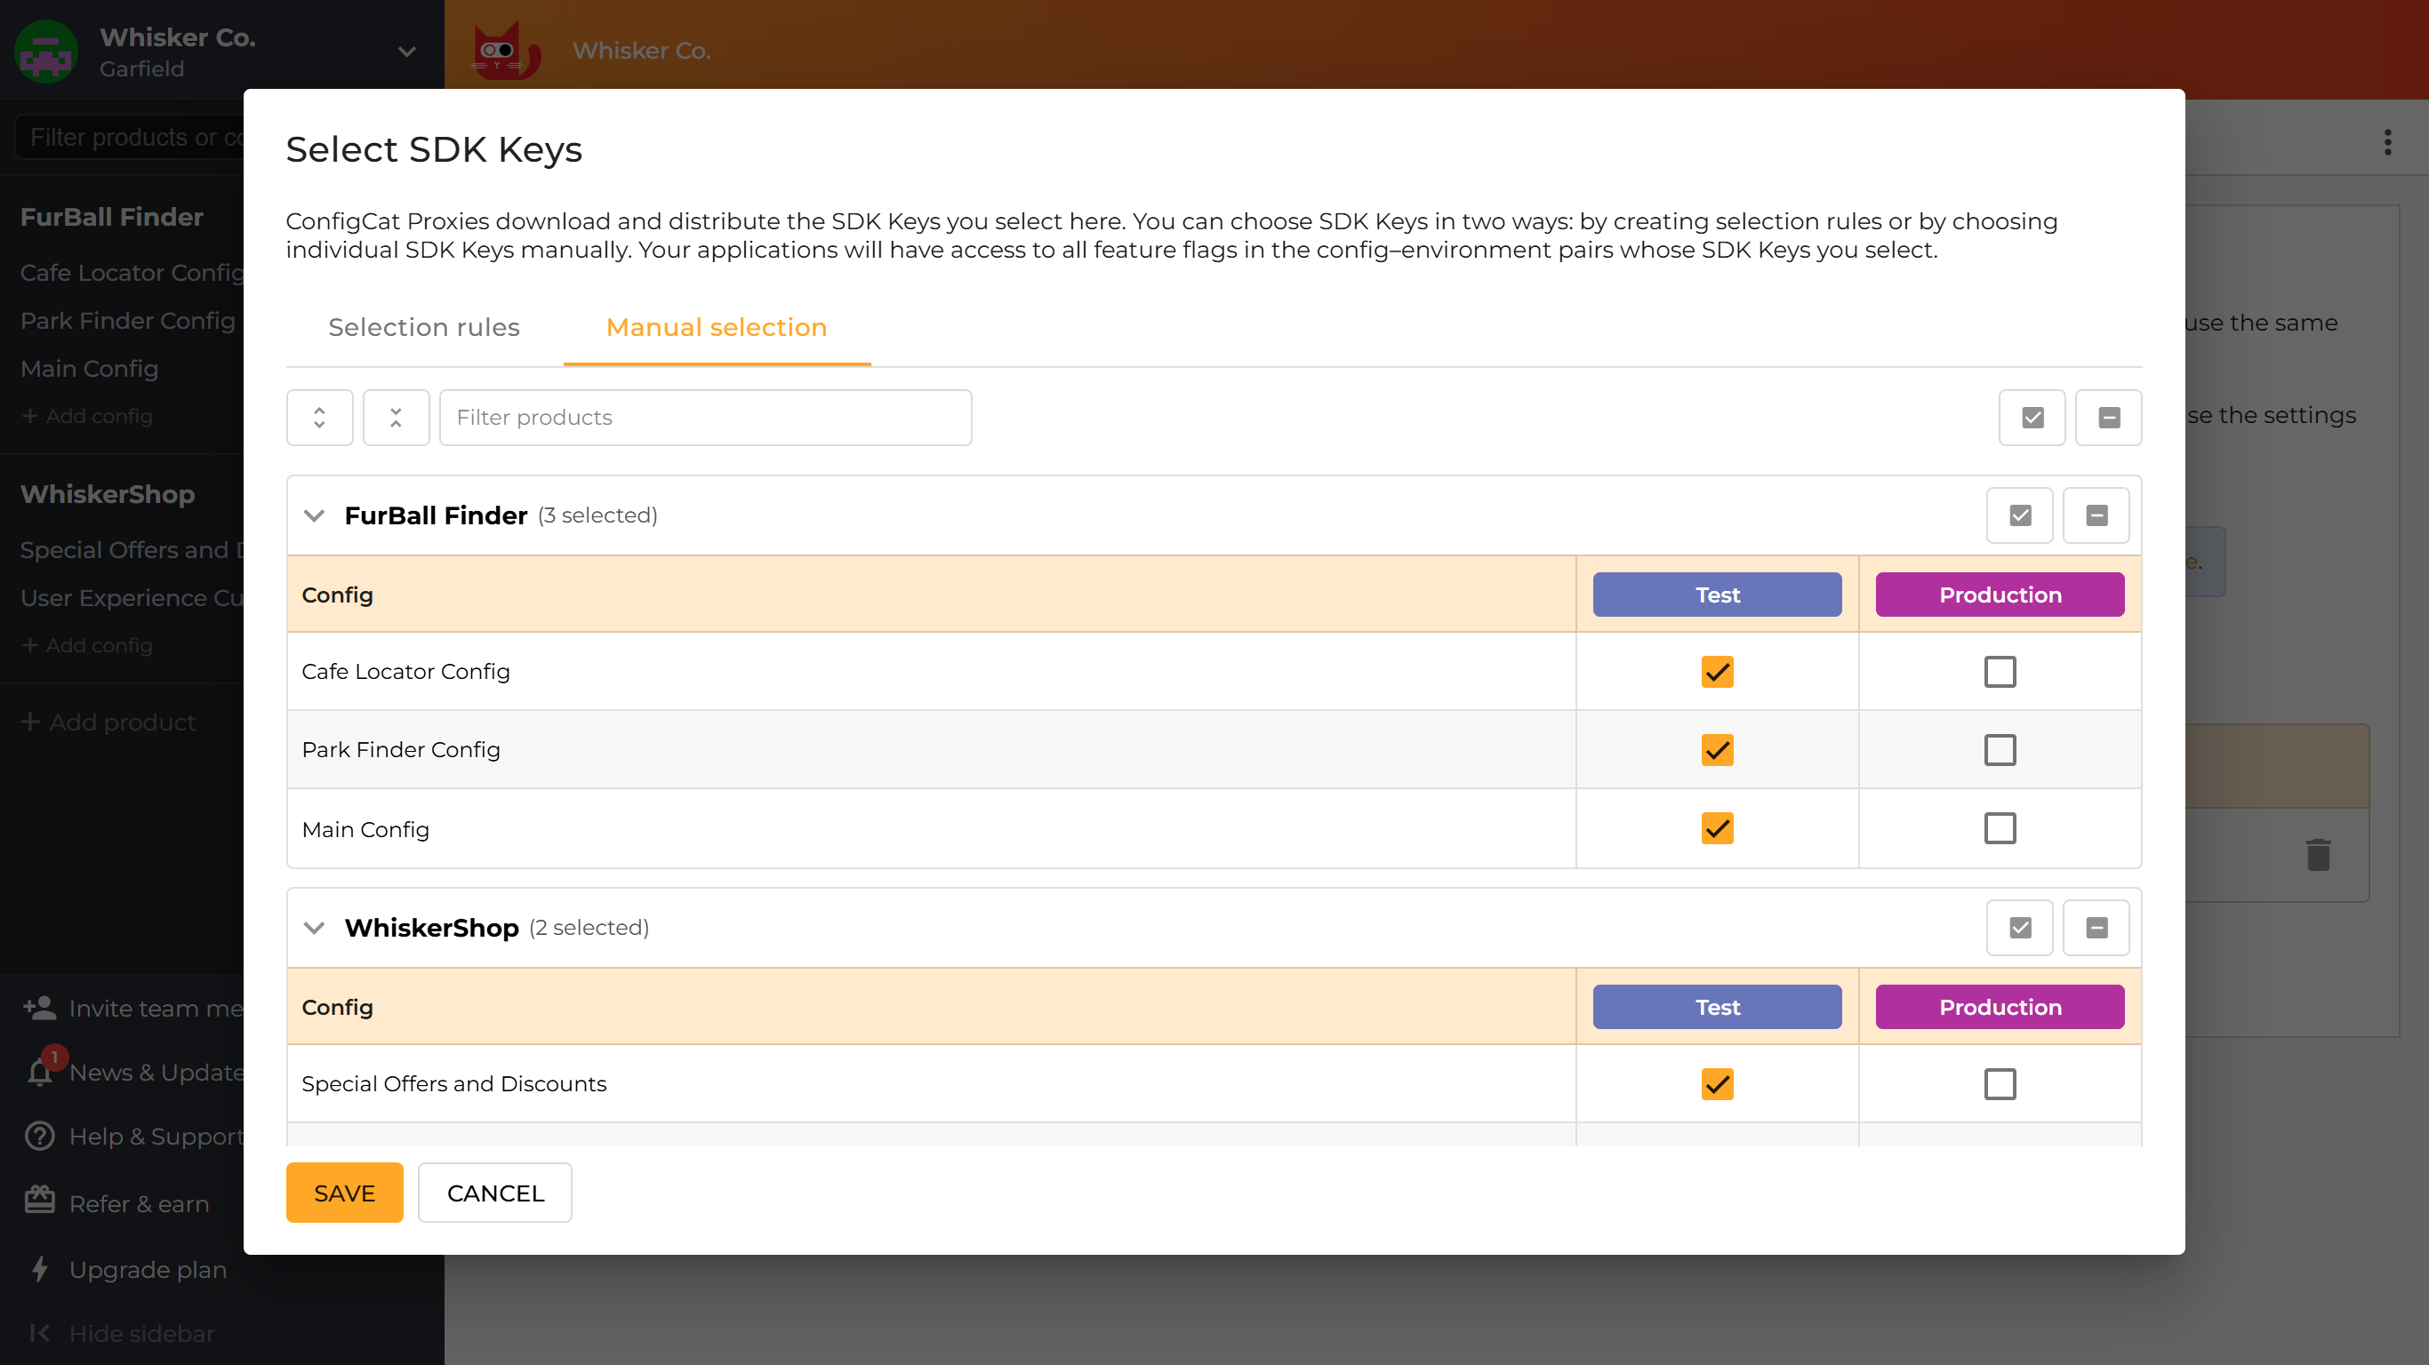Open the Manual selection tab
This screenshot has height=1365, width=2429.
coord(716,327)
